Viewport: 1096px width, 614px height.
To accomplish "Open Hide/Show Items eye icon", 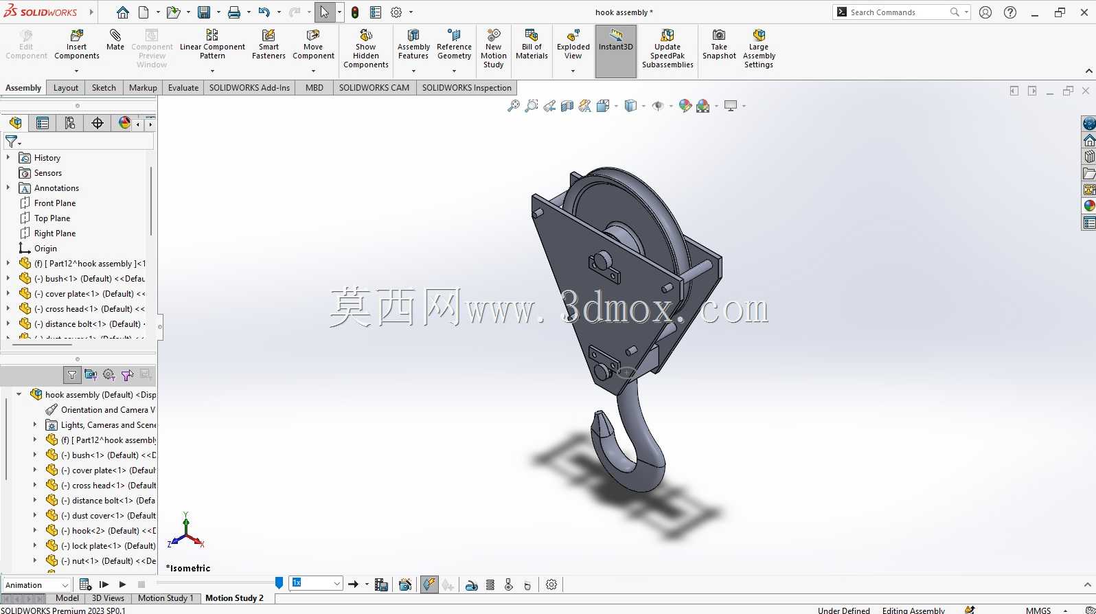I will point(658,106).
